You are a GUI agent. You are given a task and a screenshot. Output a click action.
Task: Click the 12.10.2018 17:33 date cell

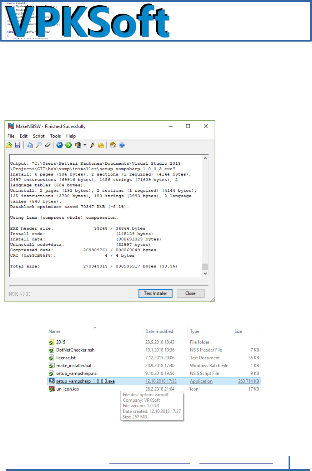(x=161, y=381)
